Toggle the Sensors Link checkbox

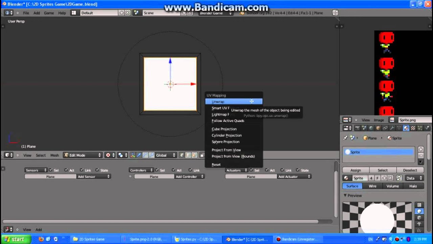coord(82,170)
